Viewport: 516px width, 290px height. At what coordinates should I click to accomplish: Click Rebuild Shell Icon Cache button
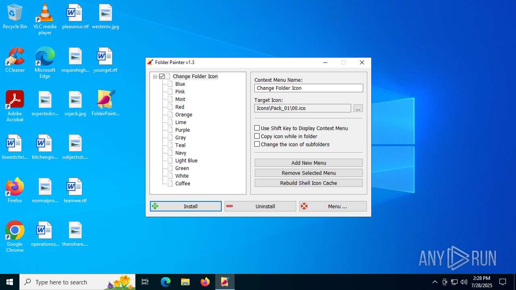point(309,183)
